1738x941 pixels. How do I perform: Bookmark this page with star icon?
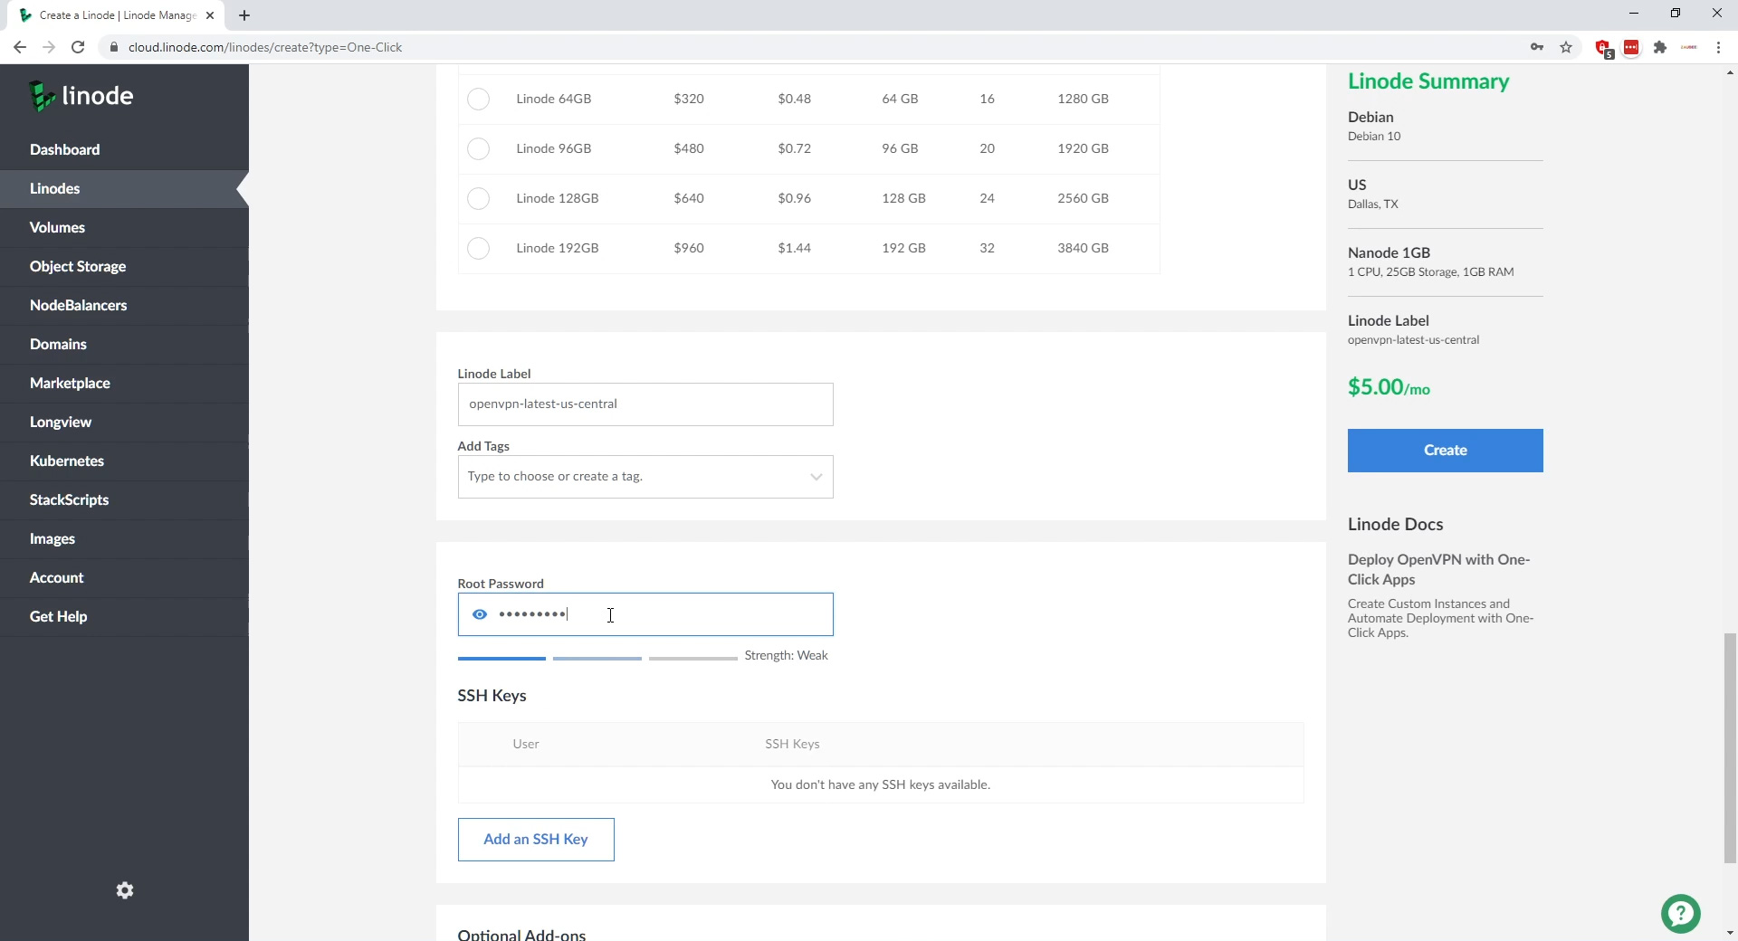click(x=1566, y=47)
